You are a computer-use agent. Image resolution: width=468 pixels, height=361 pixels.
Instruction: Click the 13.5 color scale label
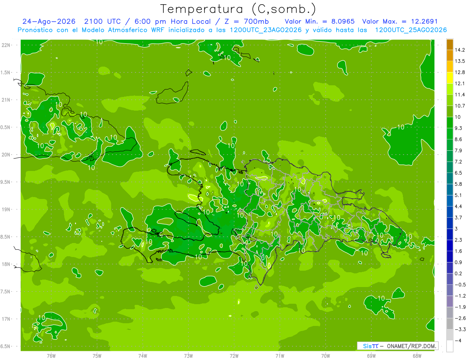coord(460,61)
